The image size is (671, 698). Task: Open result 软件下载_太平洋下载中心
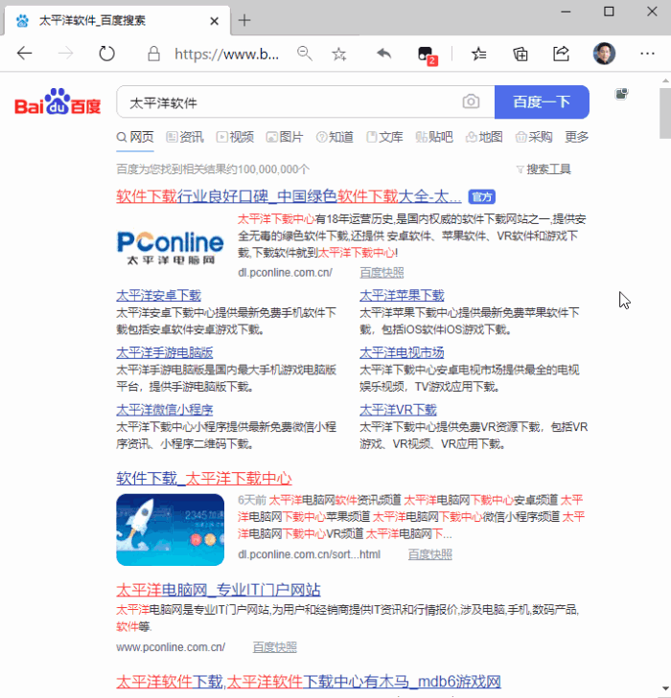pyautogui.click(x=204, y=479)
